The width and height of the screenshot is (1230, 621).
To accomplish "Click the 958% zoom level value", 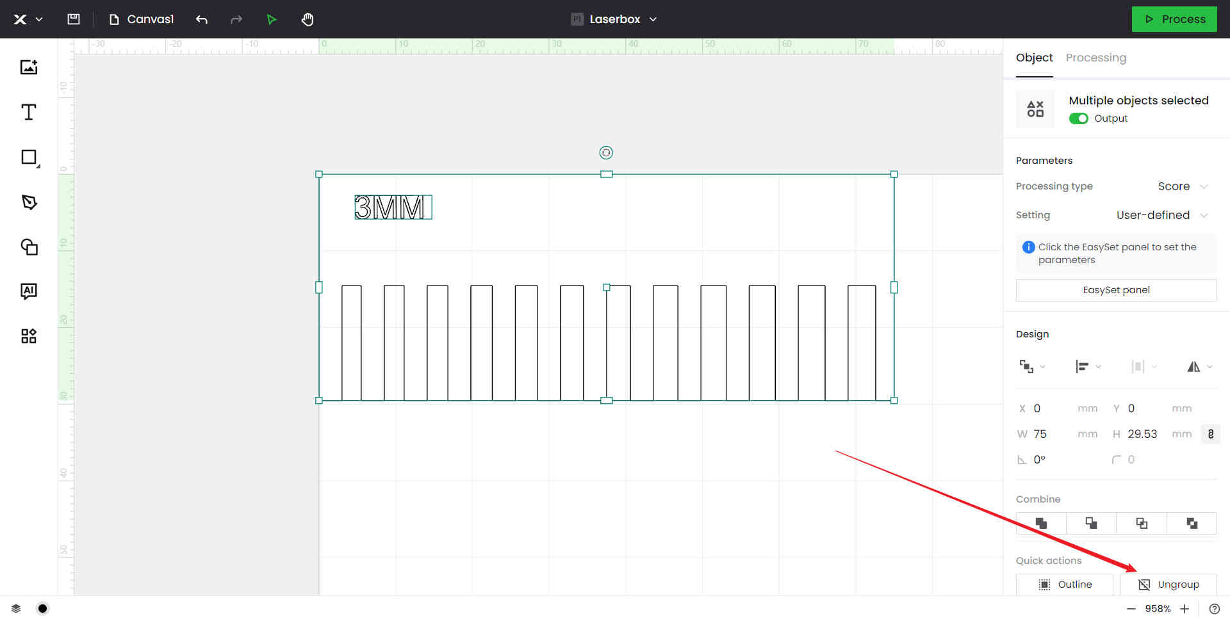I will 1158,609.
